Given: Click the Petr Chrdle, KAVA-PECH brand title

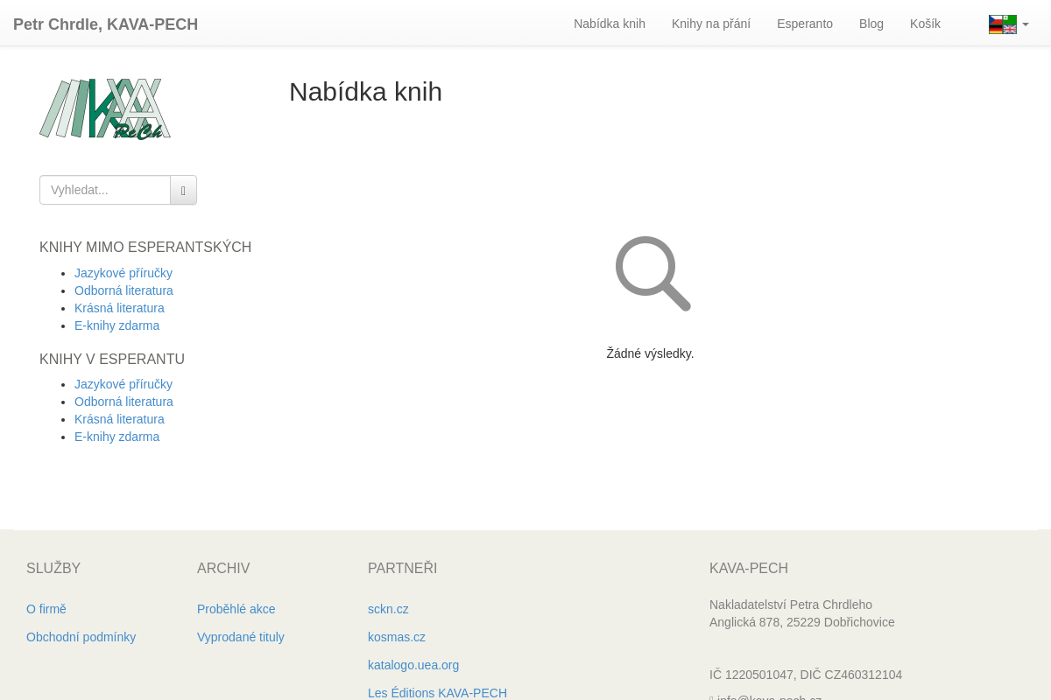Looking at the screenshot, I should click(x=105, y=24).
